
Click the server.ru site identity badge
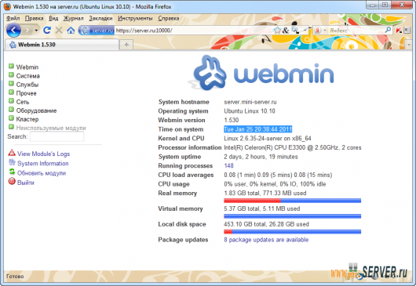pos(97,31)
